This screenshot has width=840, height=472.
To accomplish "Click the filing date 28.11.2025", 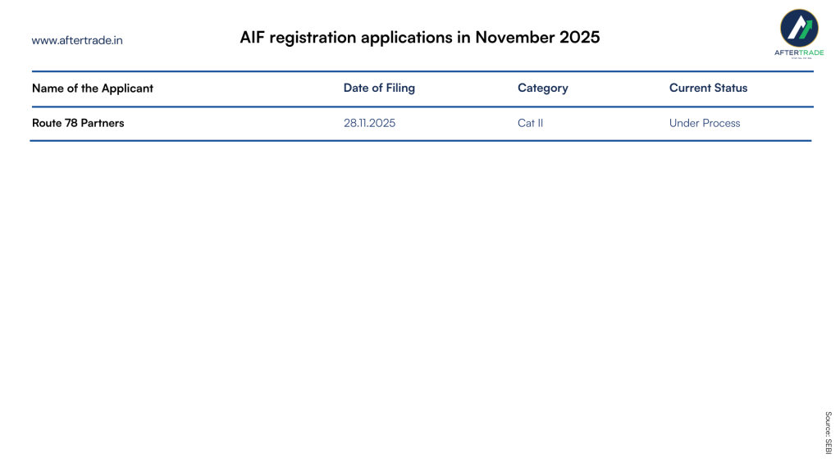I will pyautogui.click(x=369, y=123).
